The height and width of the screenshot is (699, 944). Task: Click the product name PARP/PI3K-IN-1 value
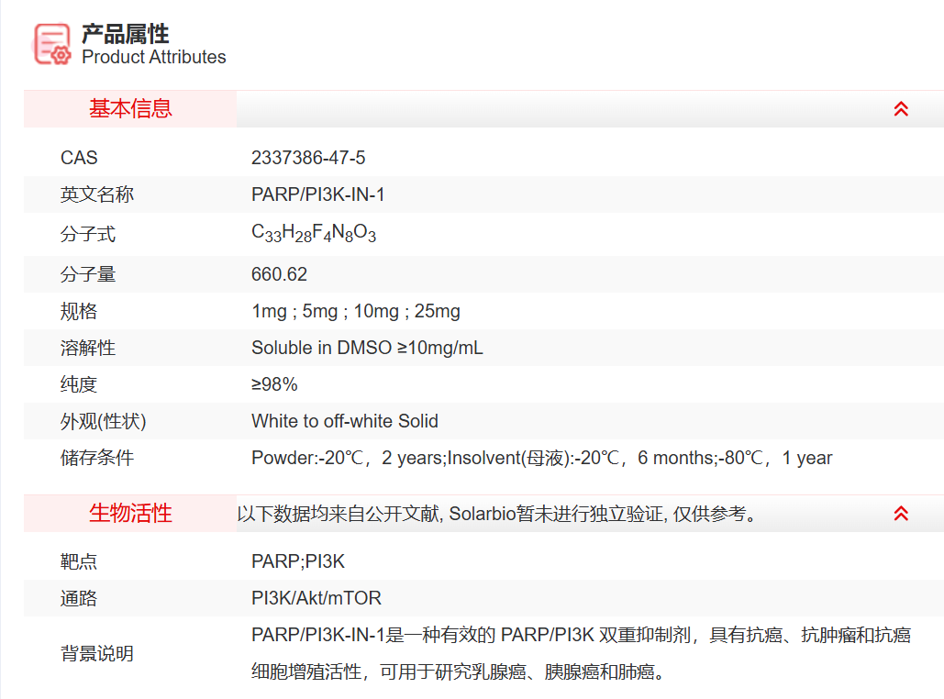[x=317, y=194]
